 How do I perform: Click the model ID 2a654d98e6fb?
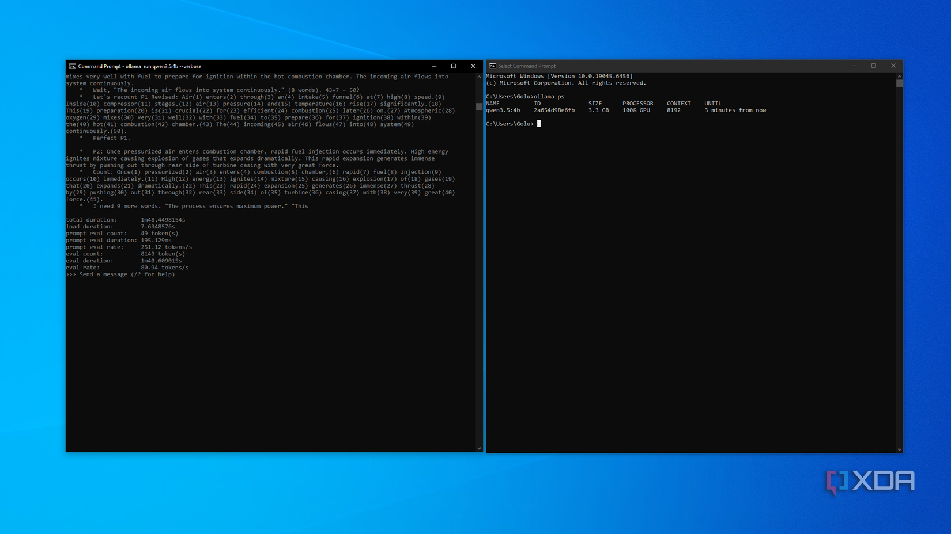[x=554, y=110]
